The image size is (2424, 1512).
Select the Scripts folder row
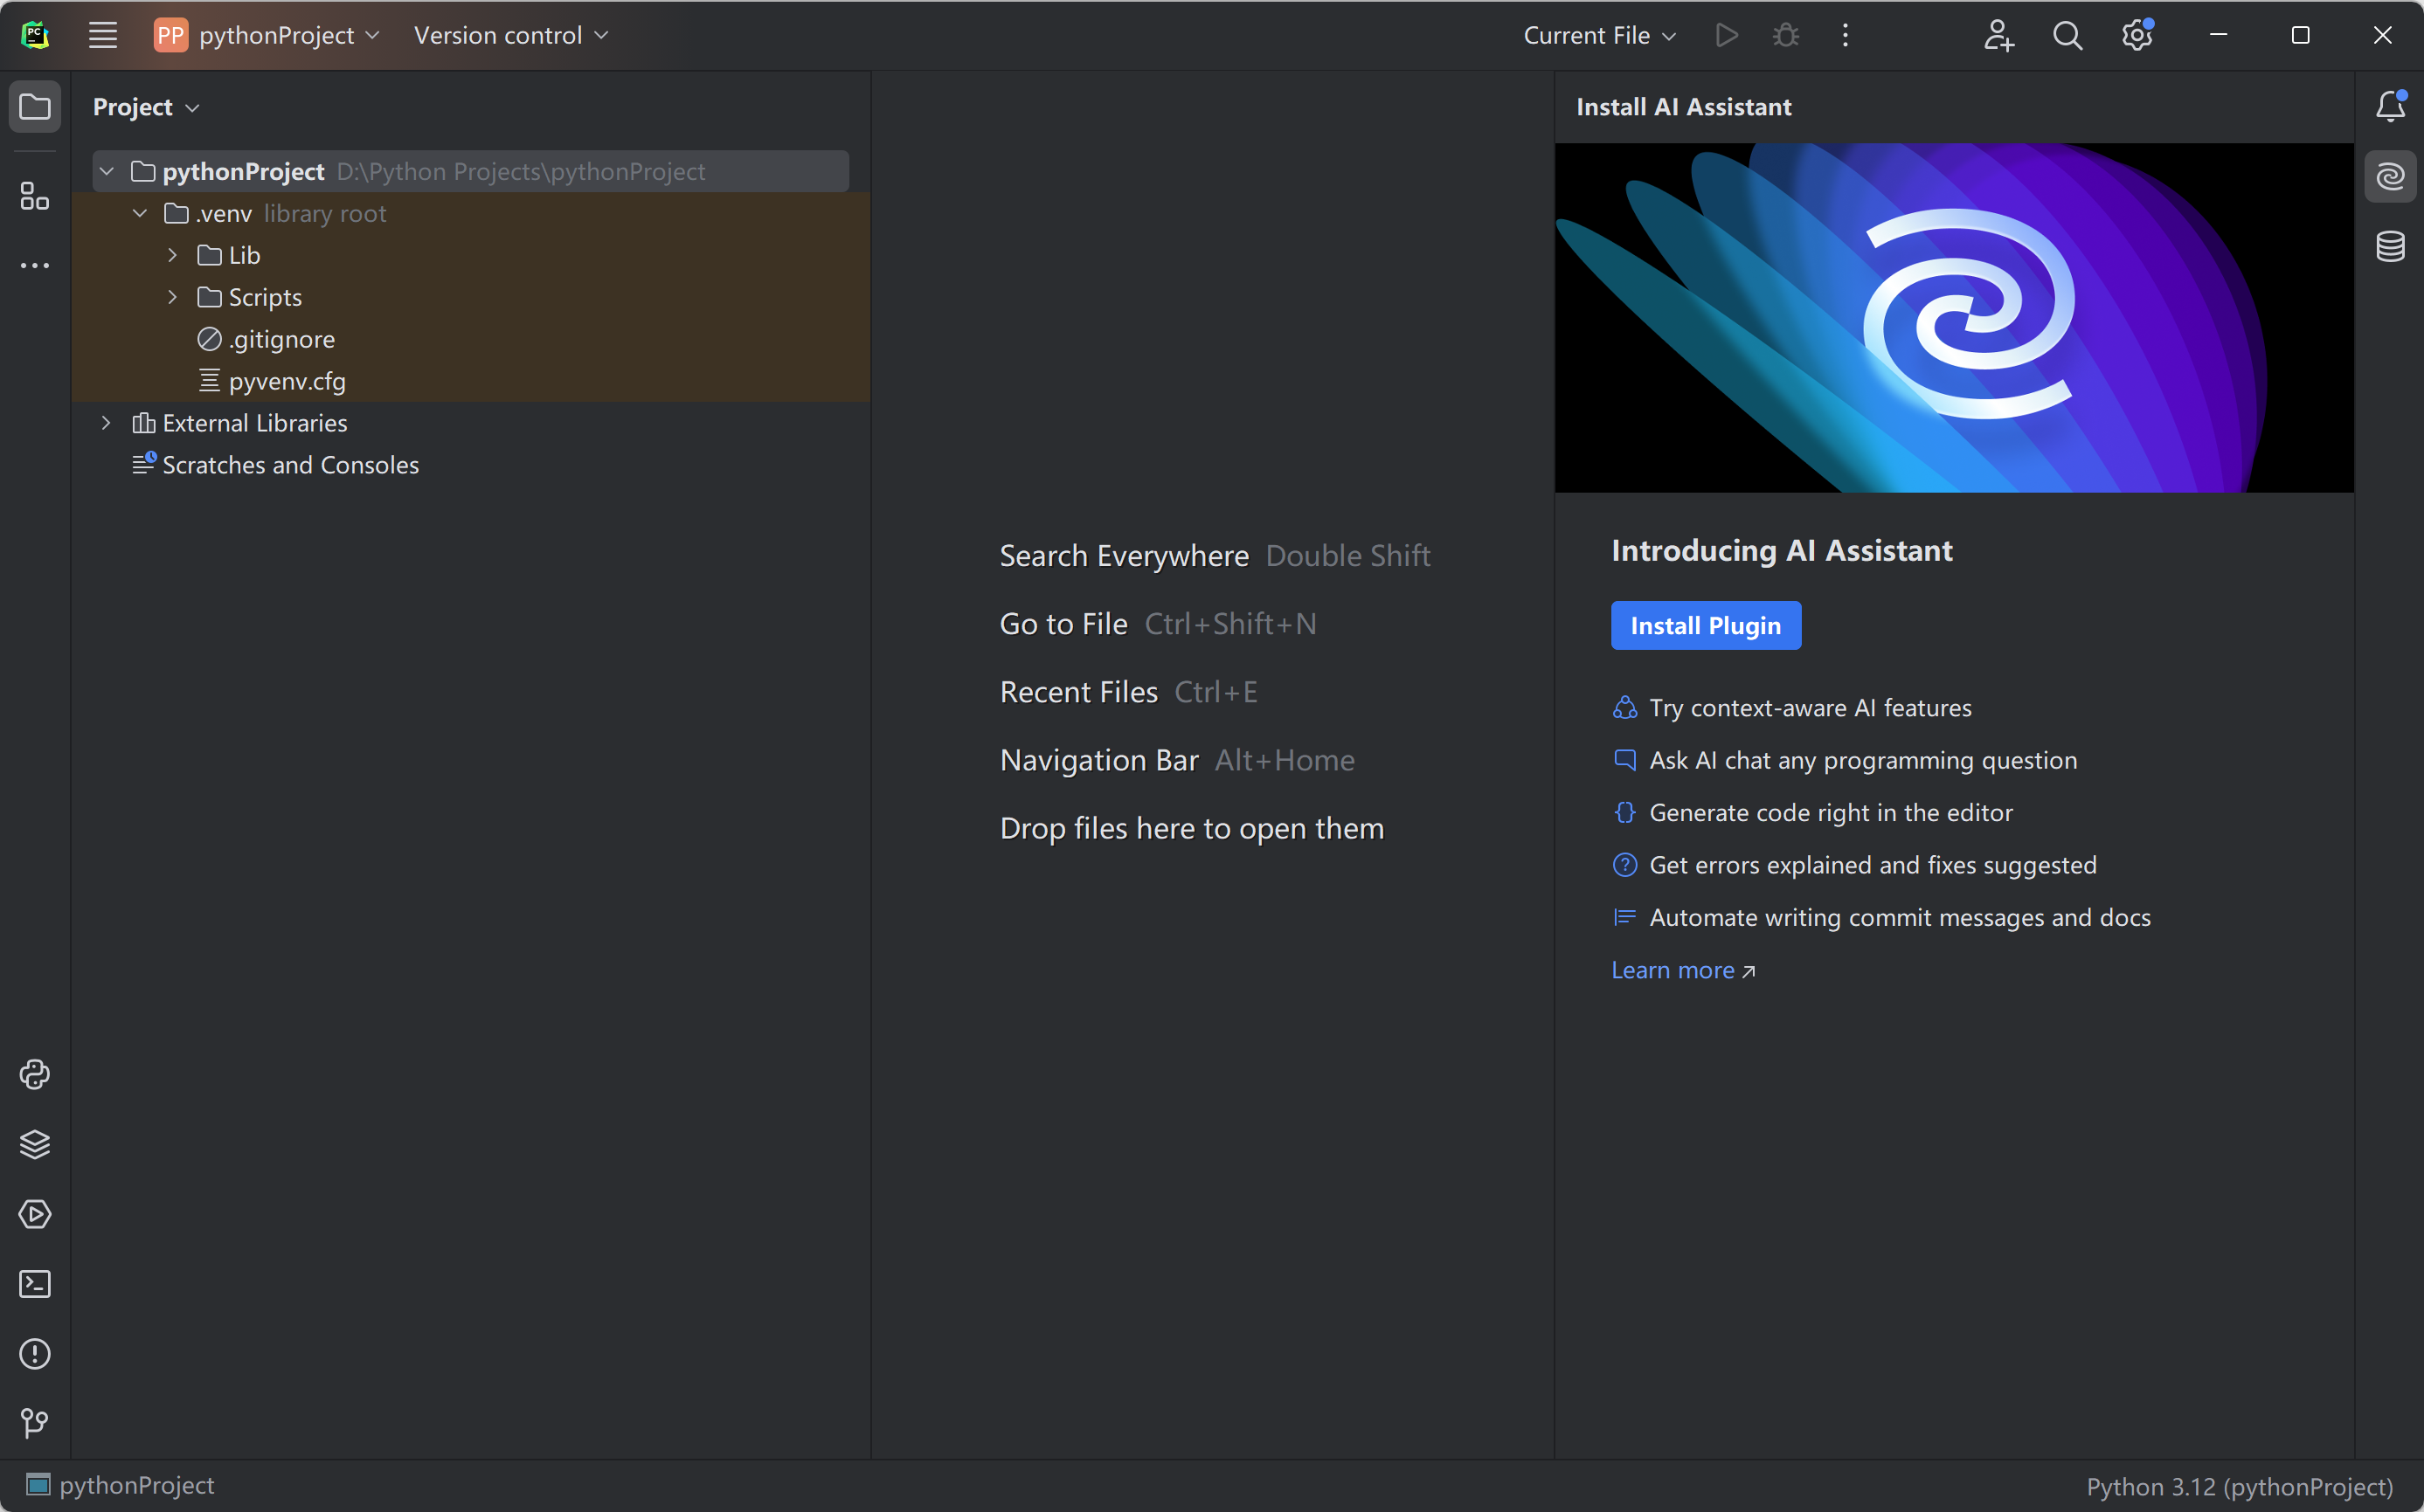pos(470,297)
